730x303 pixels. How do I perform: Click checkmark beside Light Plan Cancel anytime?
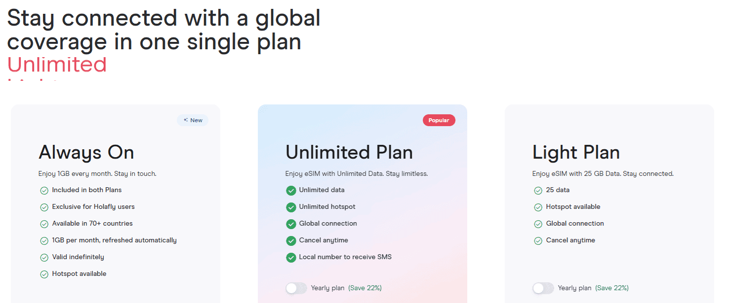point(538,241)
